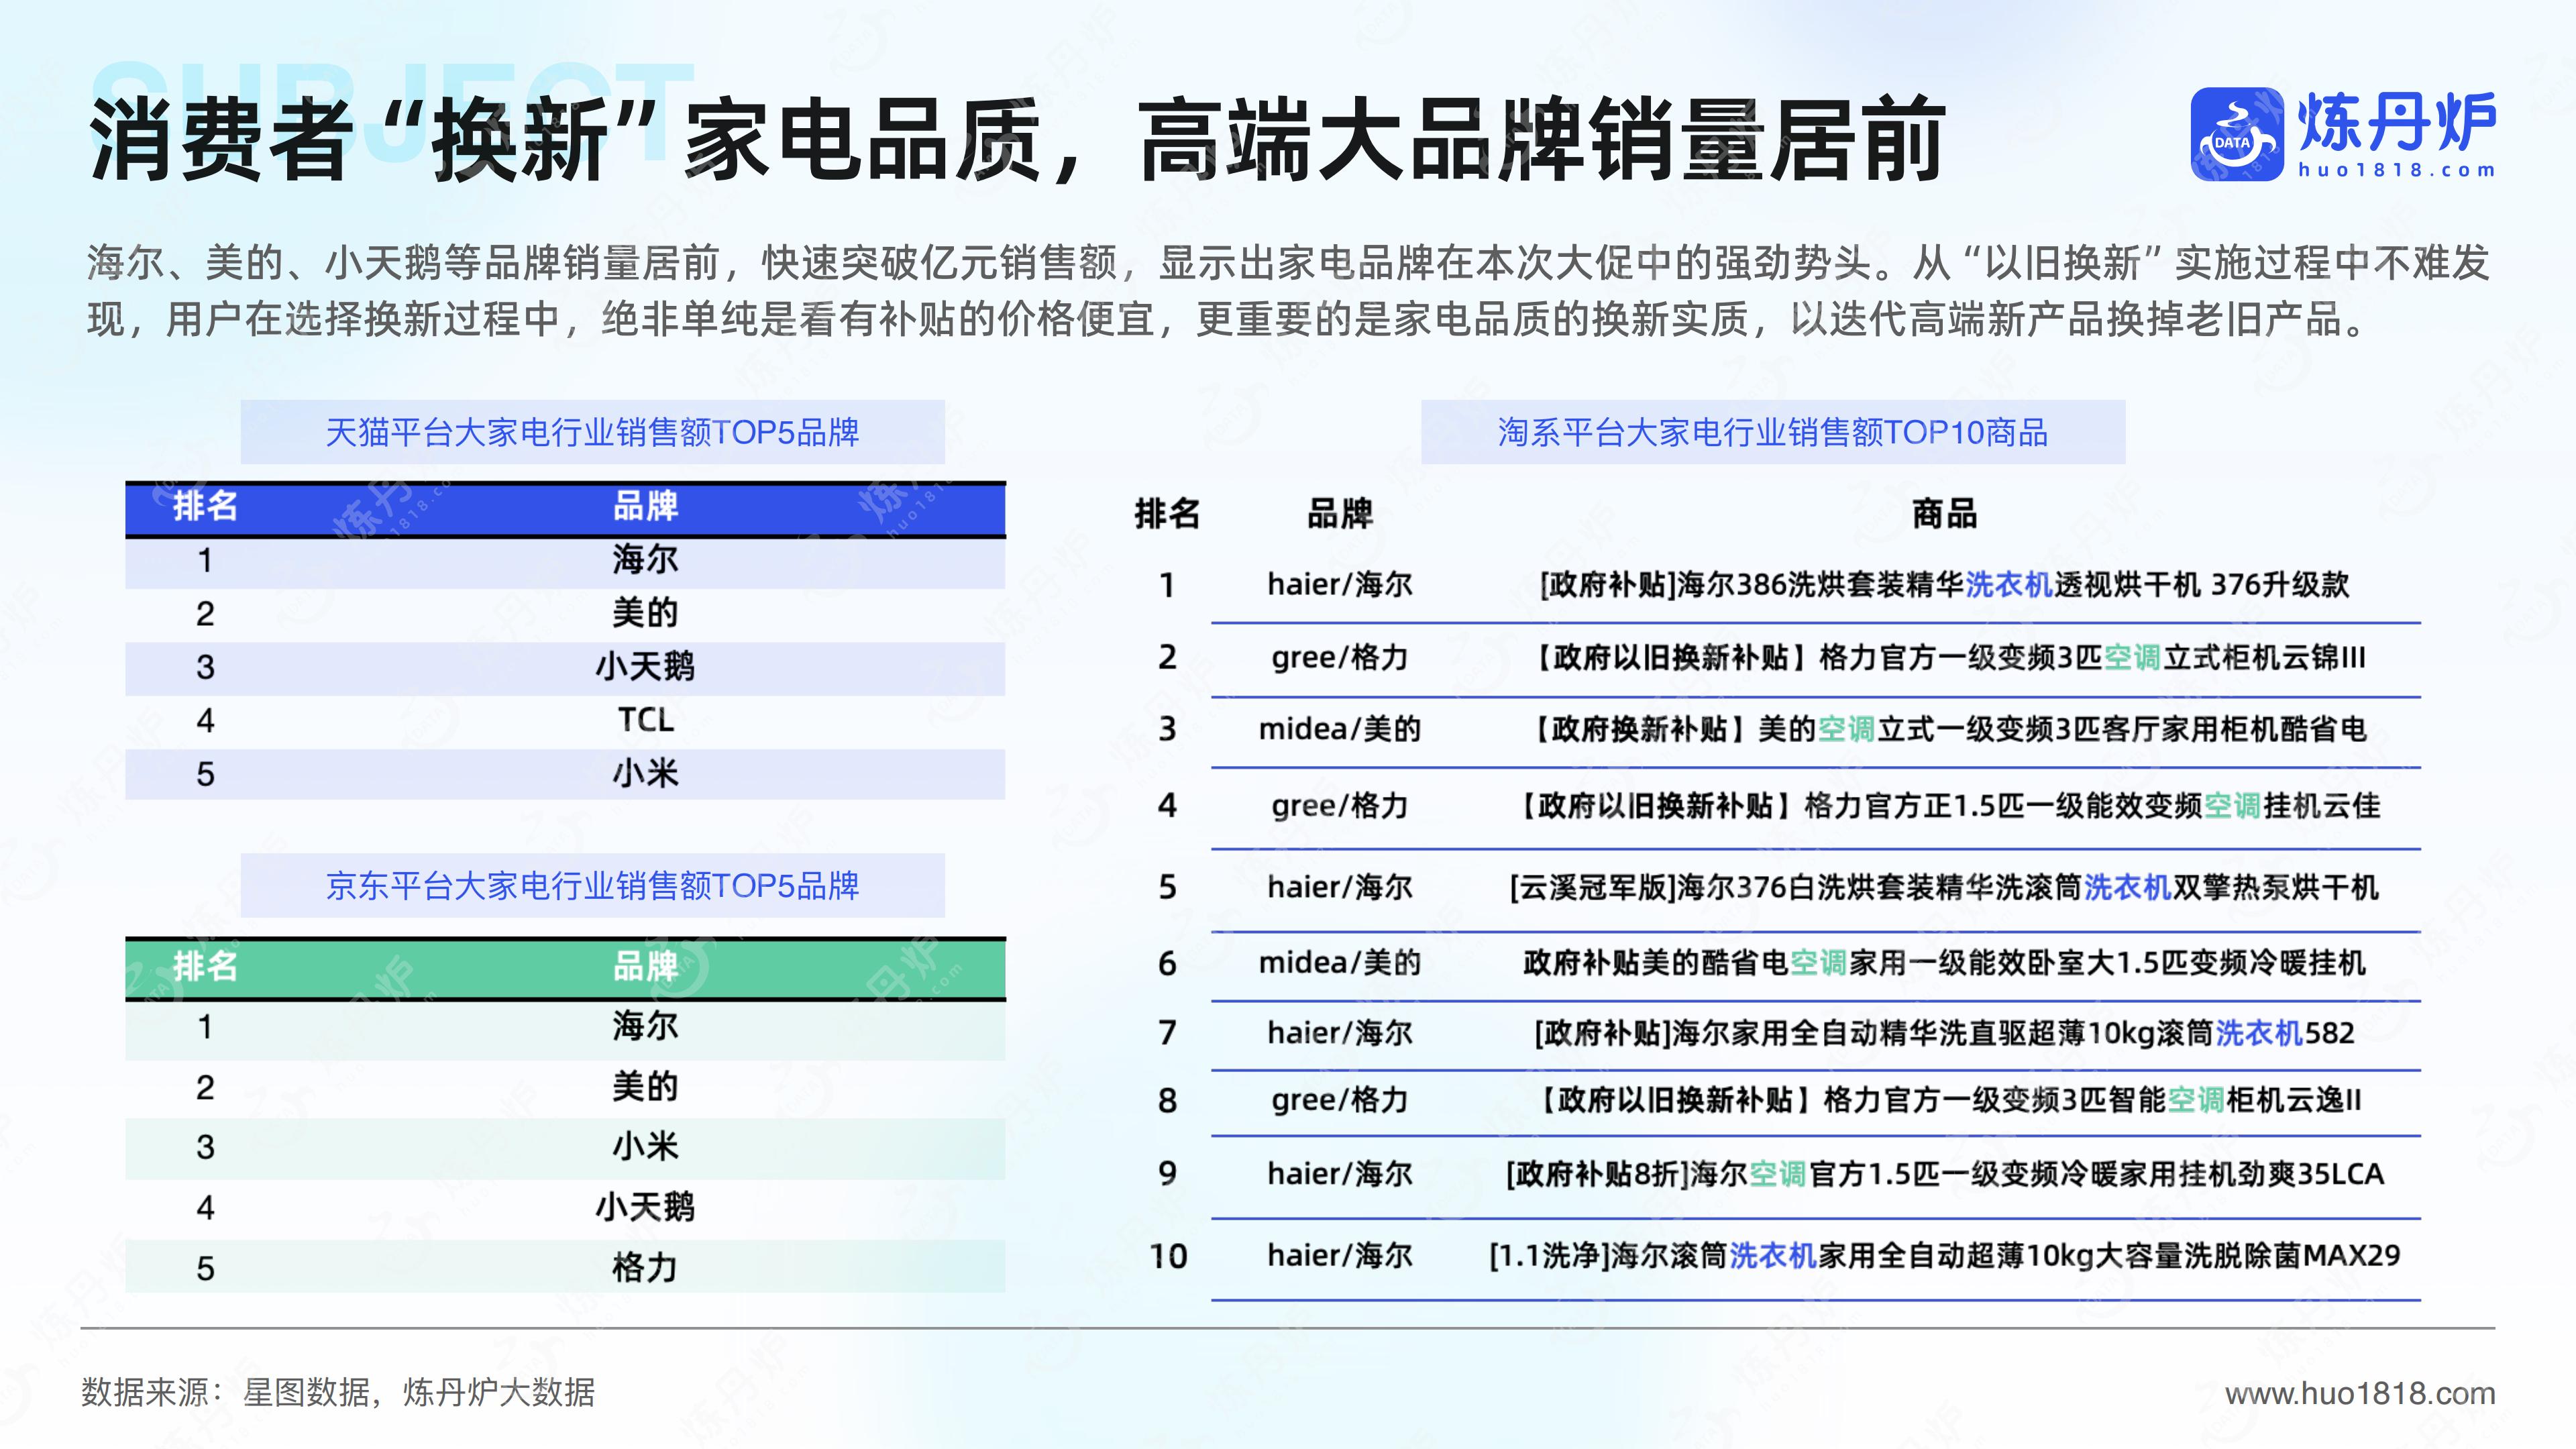Click product [政府补贴8折]海尔空调 劲爽35LCA
Viewport: 2576px width, 1449px height.
[x=1944, y=1173]
